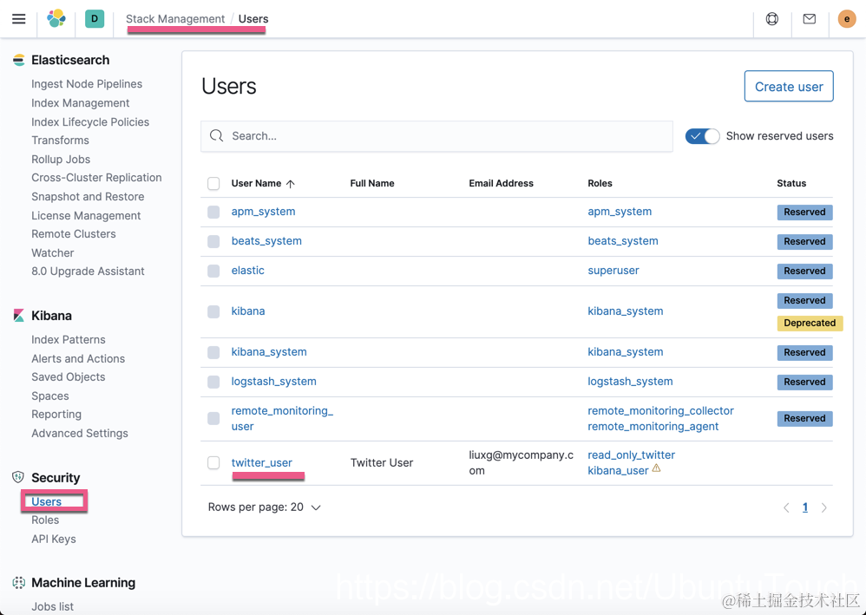Image resolution: width=866 pixels, height=615 pixels.
Task: Go to previous page arrow
Action: [x=786, y=507]
